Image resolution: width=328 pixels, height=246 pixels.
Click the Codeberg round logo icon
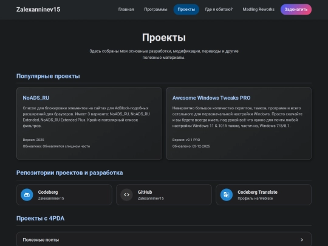(27, 195)
